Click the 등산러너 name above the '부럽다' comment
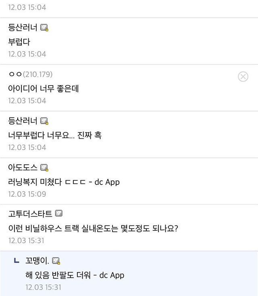Screen dimensions: 258x296 coord(23,28)
